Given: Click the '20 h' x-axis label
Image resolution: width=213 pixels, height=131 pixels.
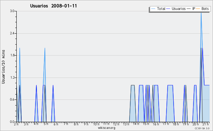Looking at the screenshot, I should tap(196, 124).
